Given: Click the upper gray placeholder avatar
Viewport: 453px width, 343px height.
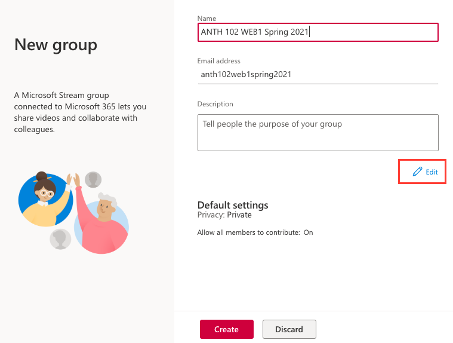Looking at the screenshot, I should pos(93,180).
